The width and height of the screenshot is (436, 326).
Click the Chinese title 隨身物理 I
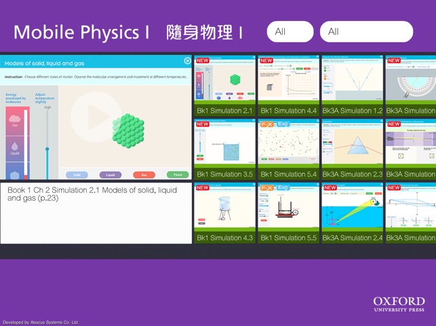[x=204, y=32]
